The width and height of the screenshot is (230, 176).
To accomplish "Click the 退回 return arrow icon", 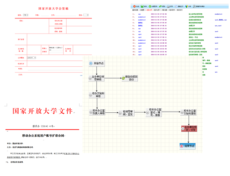I will [160, 6].
